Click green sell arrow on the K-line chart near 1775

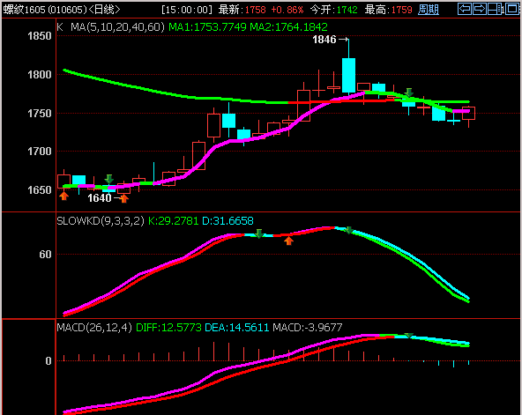tap(409, 93)
